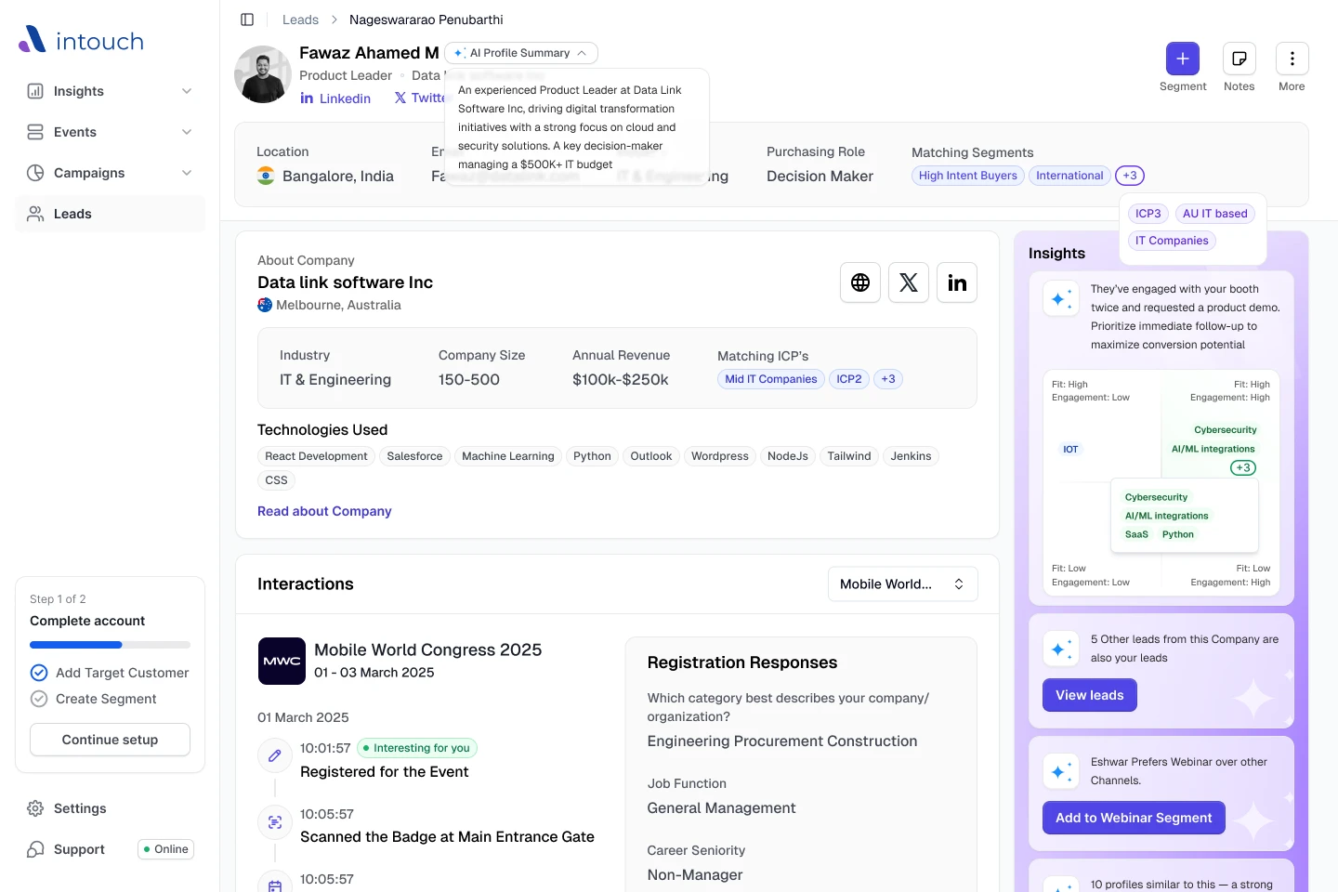Open the Leads sidebar icon
This screenshot has height=892, width=1338.
(x=35, y=214)
